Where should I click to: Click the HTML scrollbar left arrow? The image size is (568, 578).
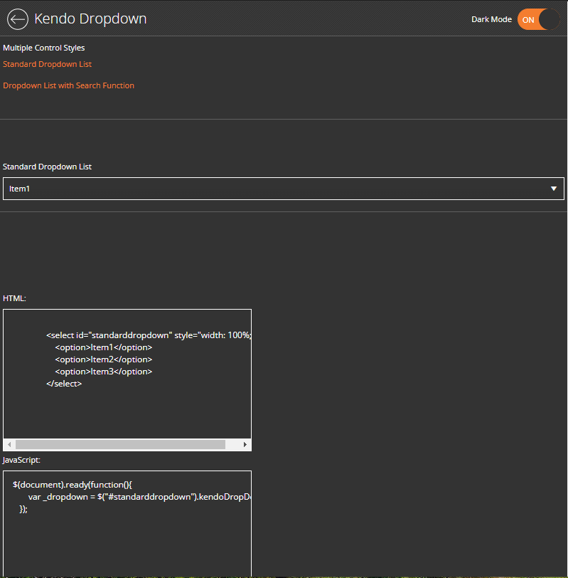point(9,445)
